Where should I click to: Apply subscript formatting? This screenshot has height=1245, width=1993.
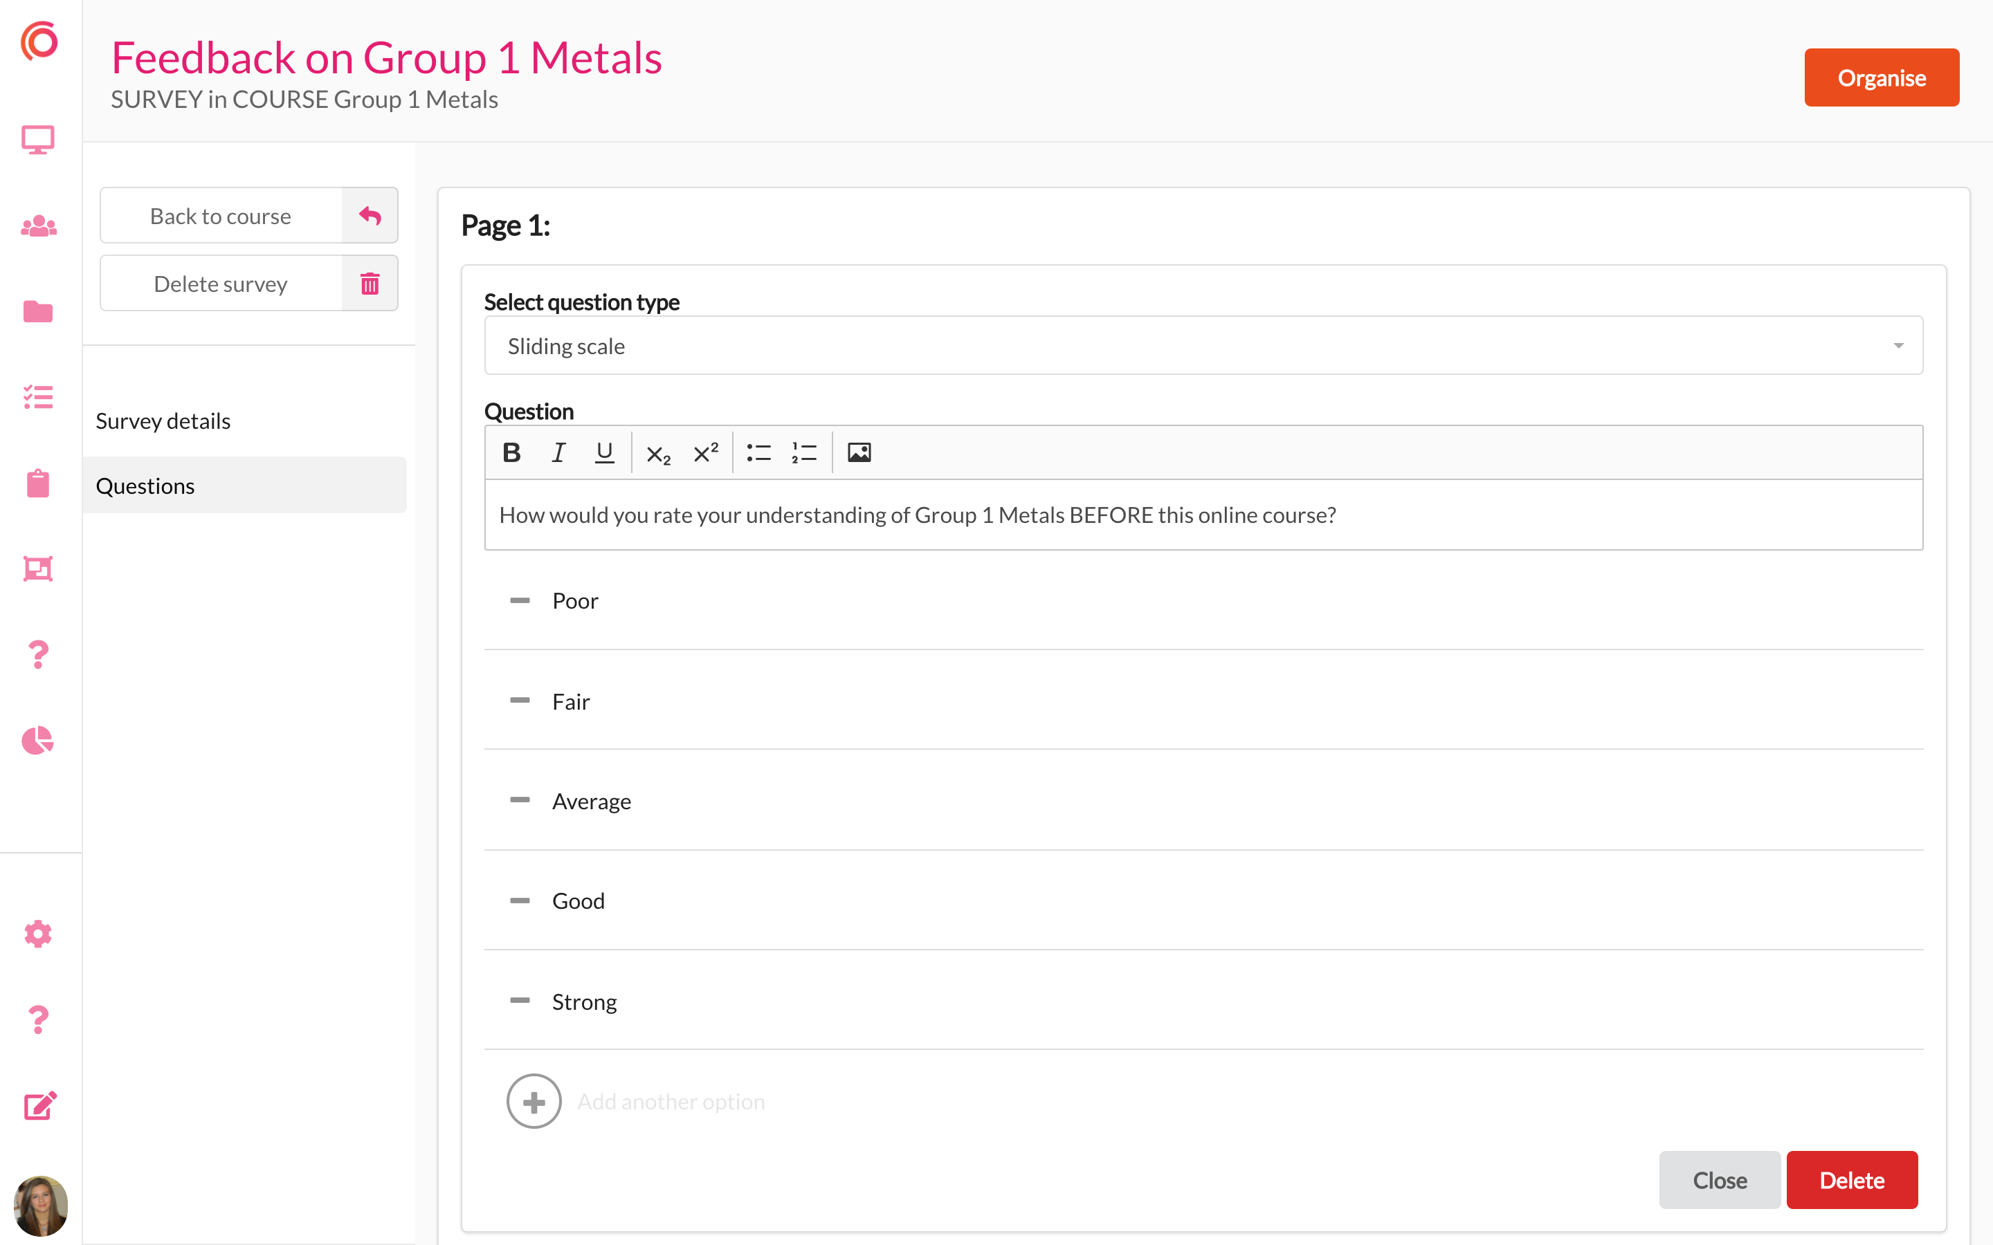pos(658,454)
